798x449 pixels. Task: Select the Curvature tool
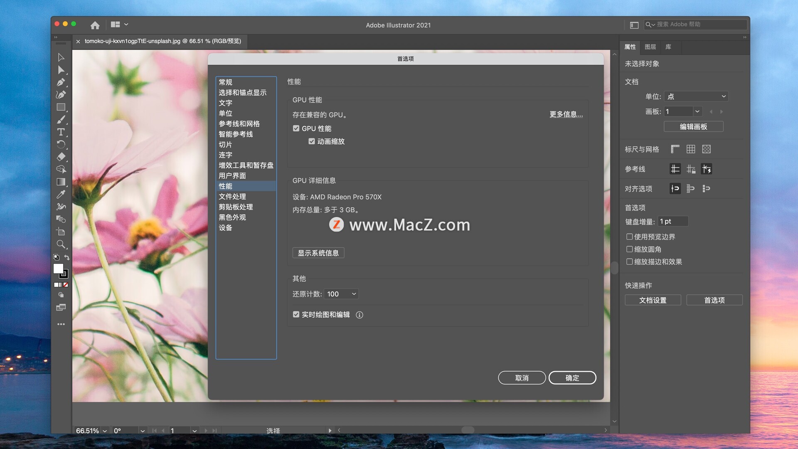coord(61,95)
